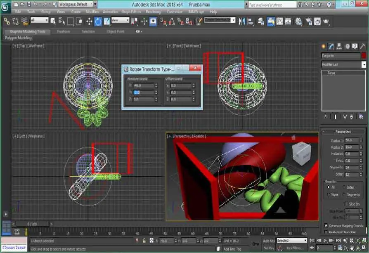Open the named selection sets dropdown
369x253 pixels.
click(x=220, y=20)
